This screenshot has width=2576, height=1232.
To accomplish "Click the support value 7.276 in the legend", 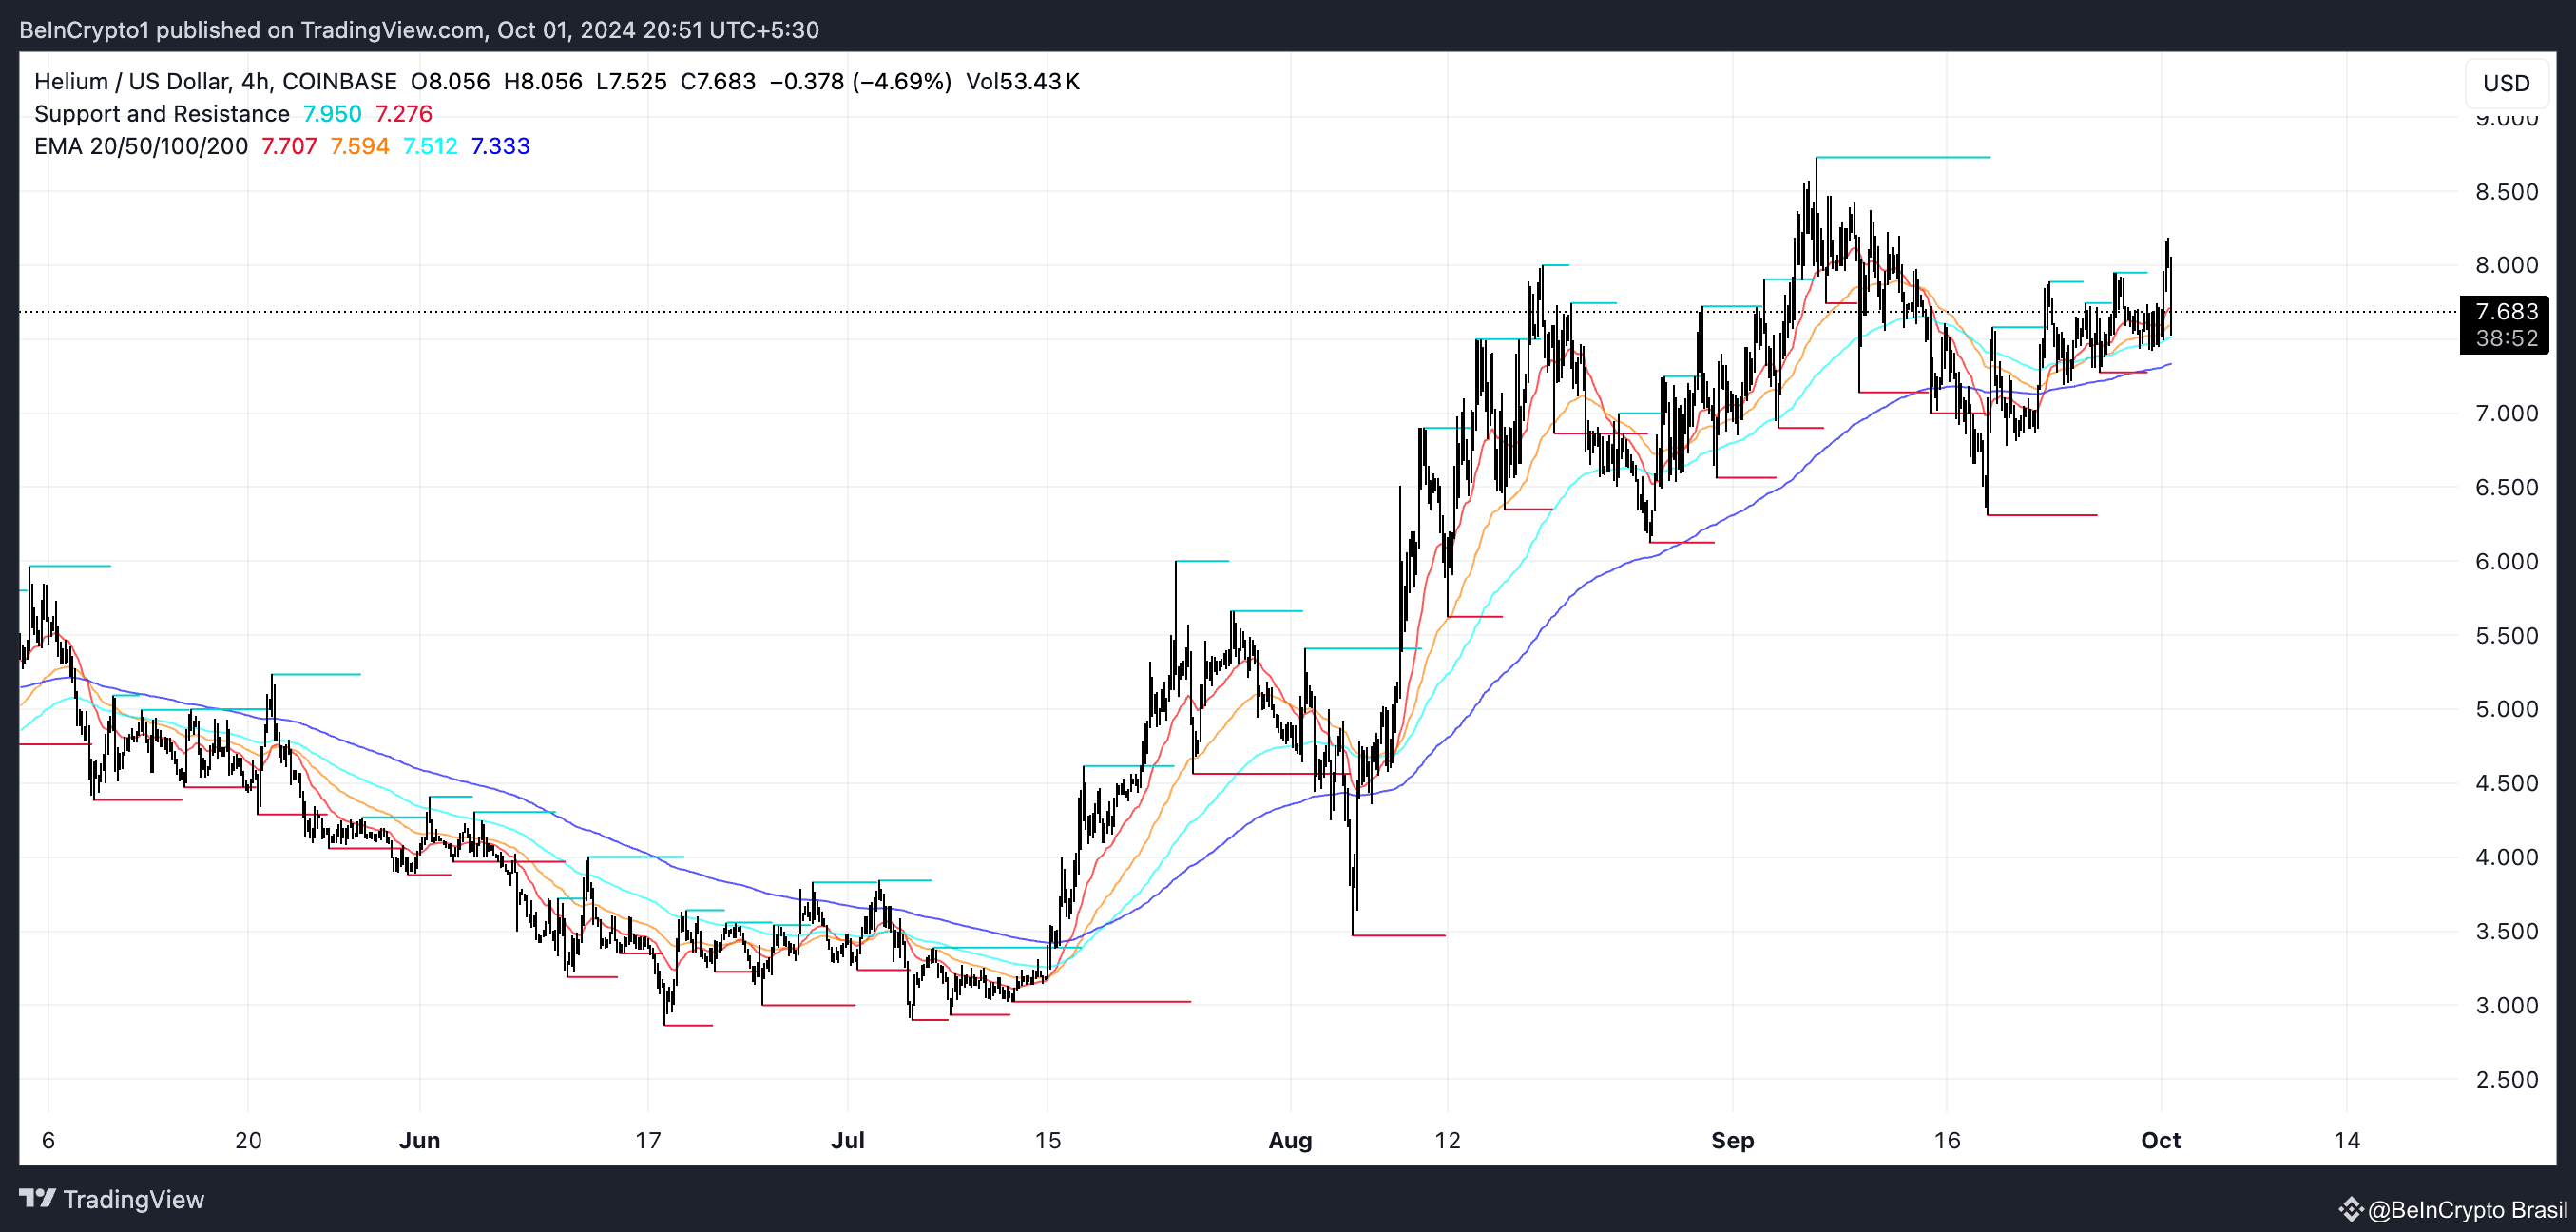I will click(404, 114).
